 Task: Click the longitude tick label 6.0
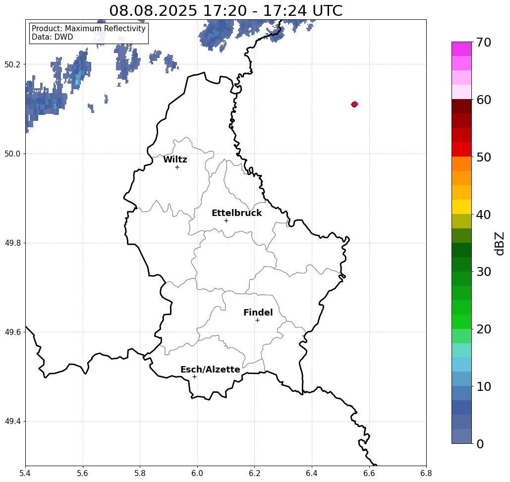tap(197, 474)
